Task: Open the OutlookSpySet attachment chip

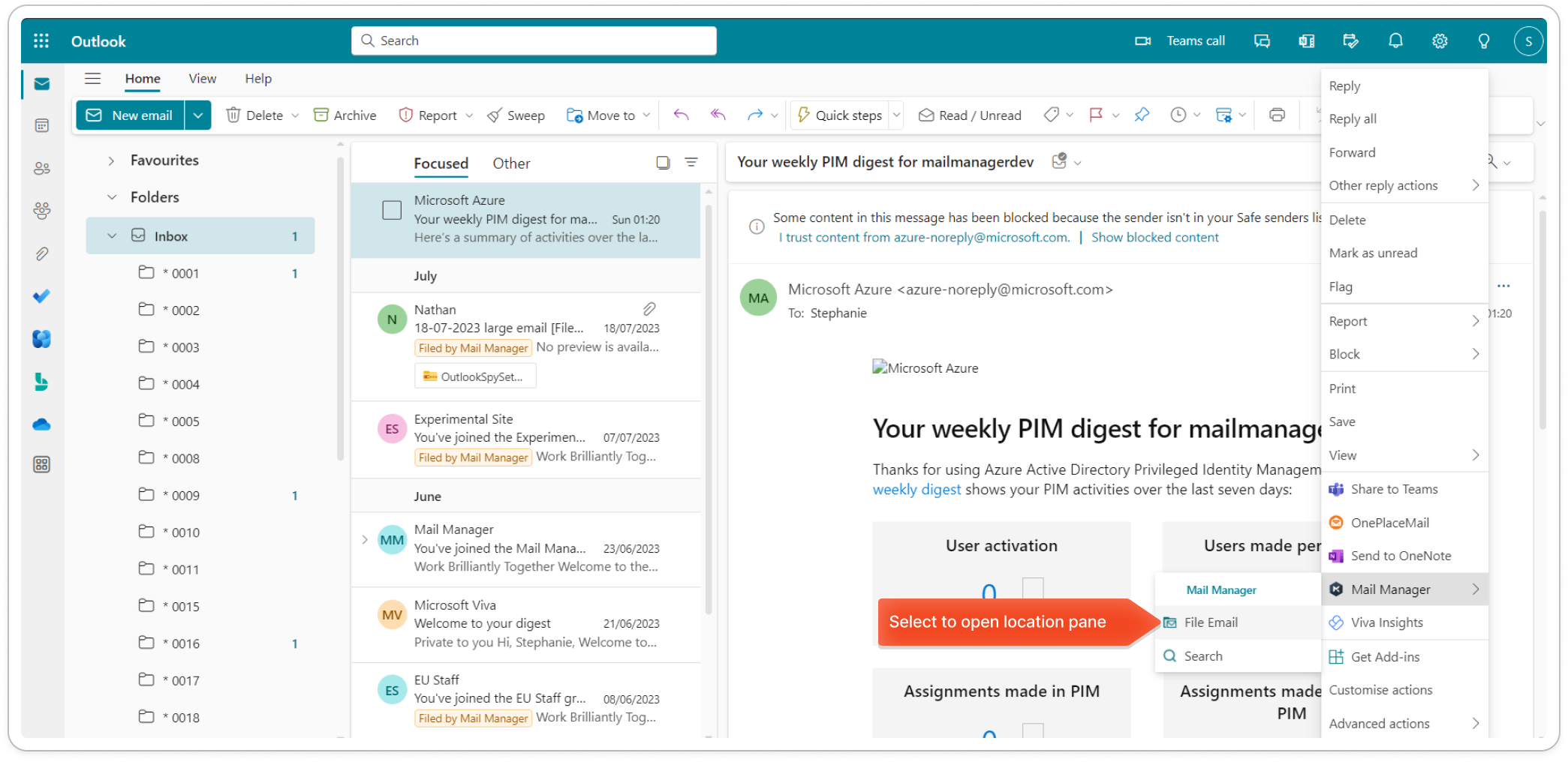Action: click(475, 376)
